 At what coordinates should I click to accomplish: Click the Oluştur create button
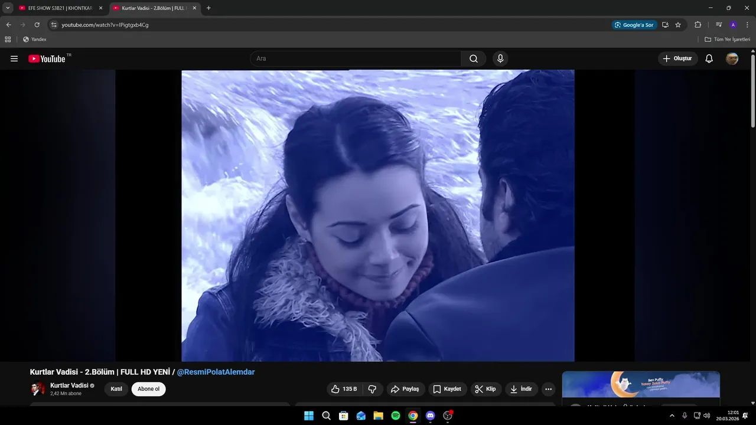pos(677,58)
